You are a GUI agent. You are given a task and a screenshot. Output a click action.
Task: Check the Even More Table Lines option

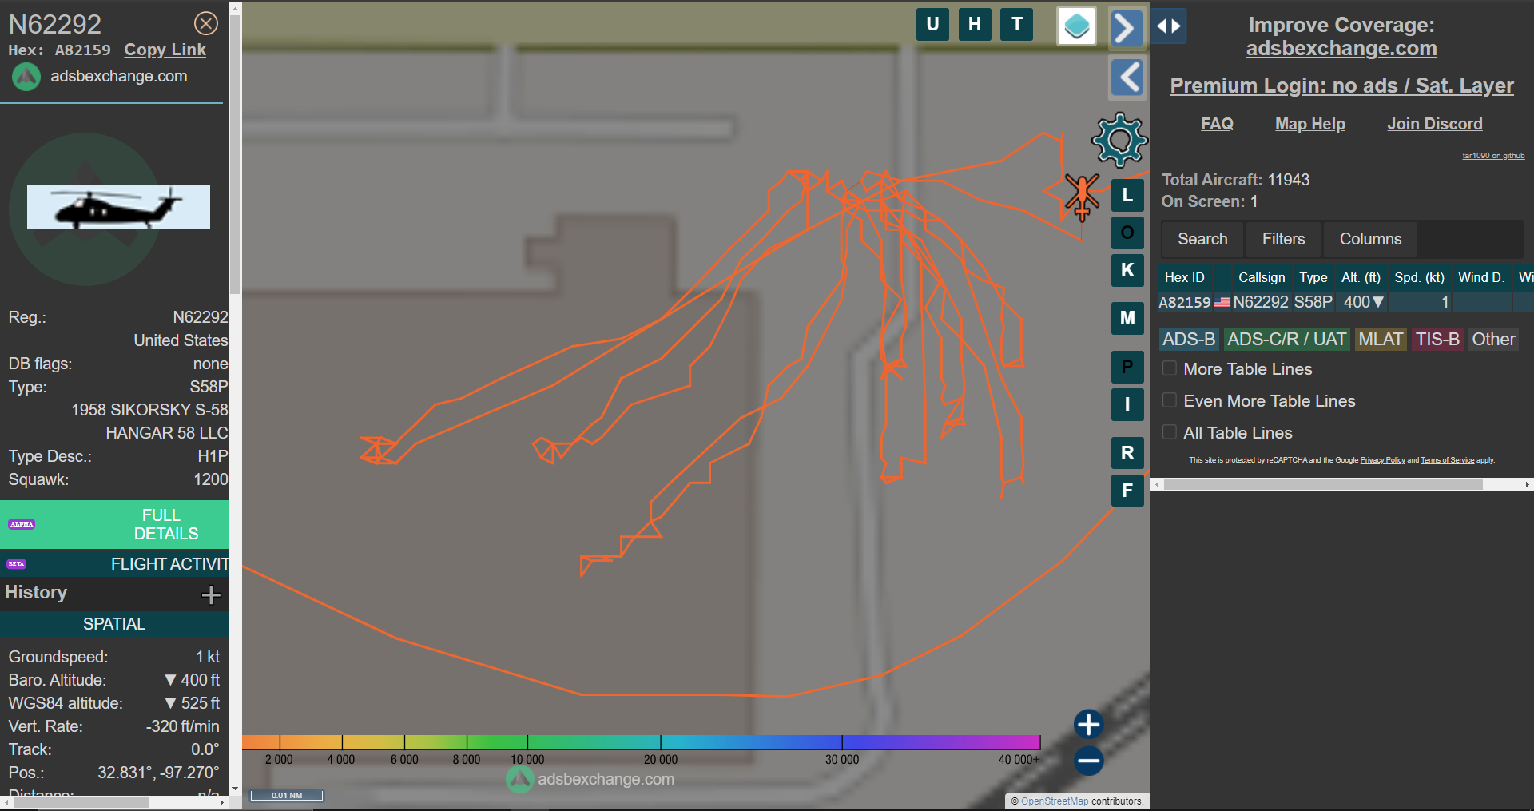pyautogui.click(x=1170, y=400)
